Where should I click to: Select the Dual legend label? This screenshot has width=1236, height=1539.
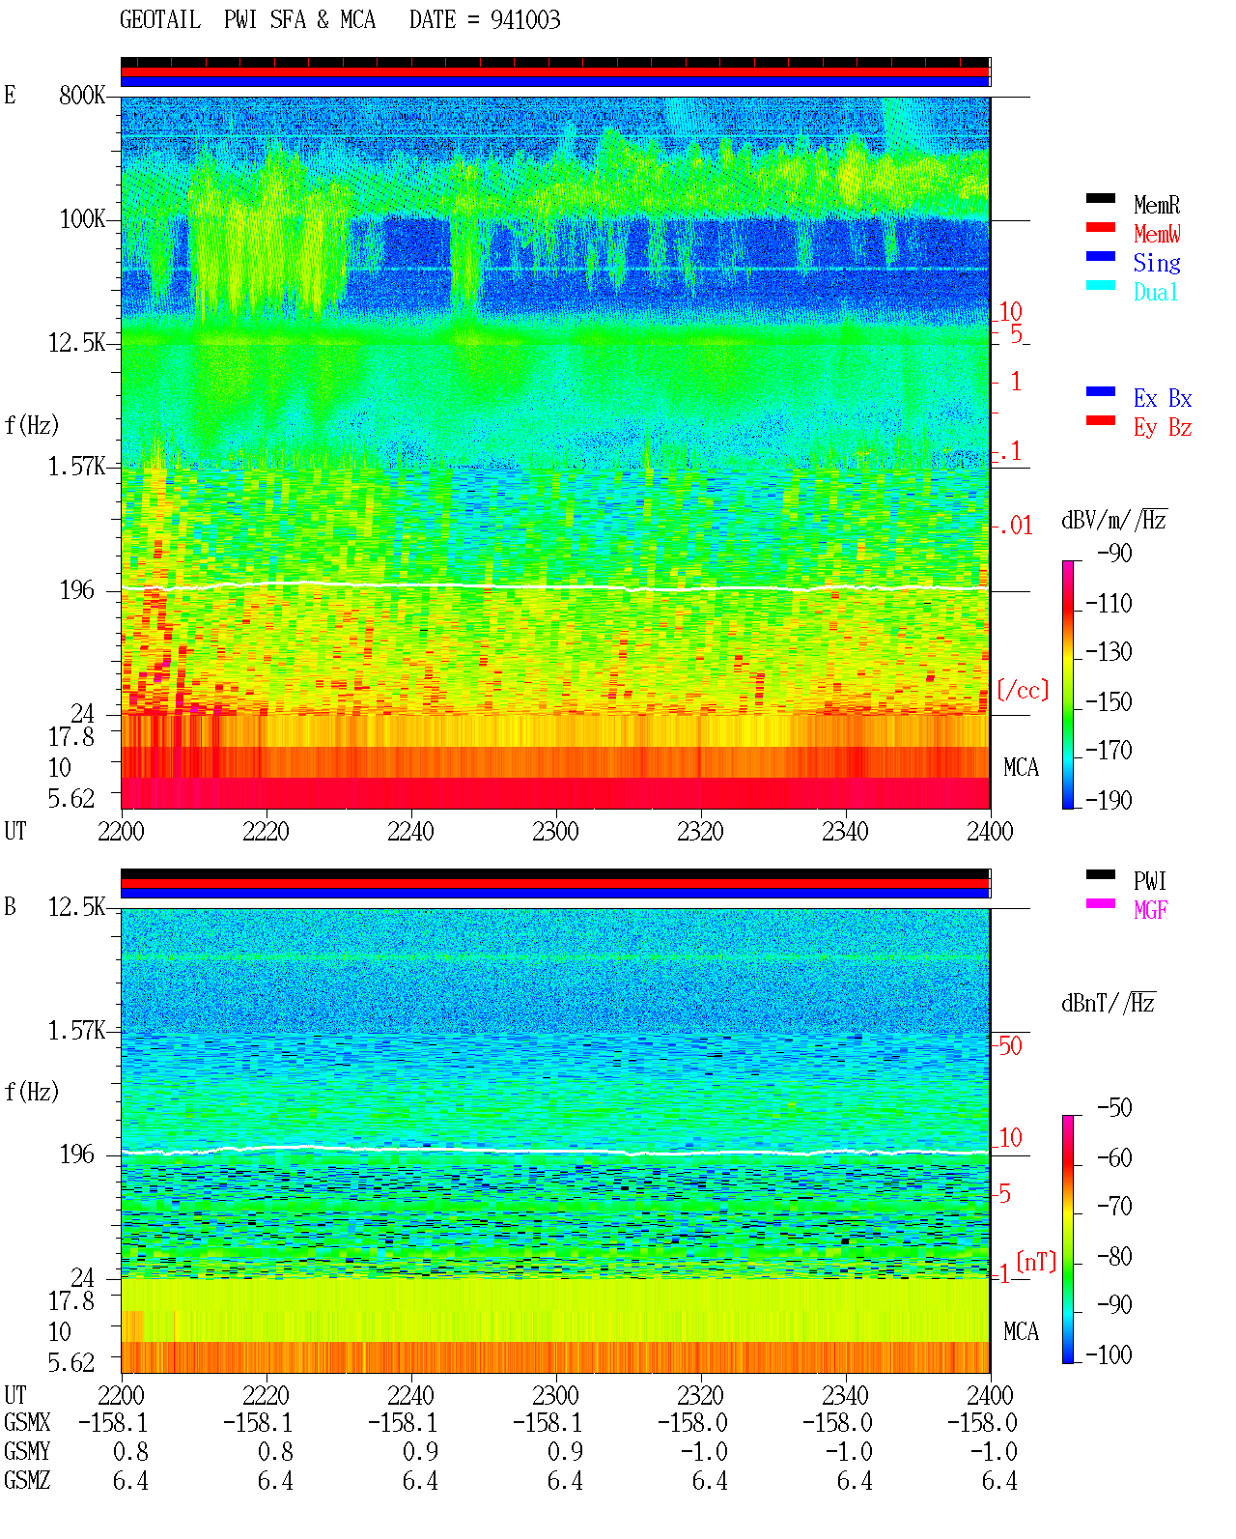coord(1157,292)
